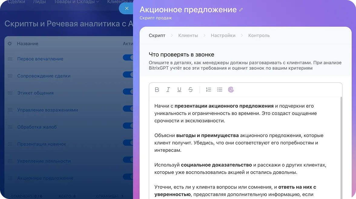Screen dimensions: 356x199
Task: Toggle the Акционное предложение activity switch
Action: click(128, 177)
